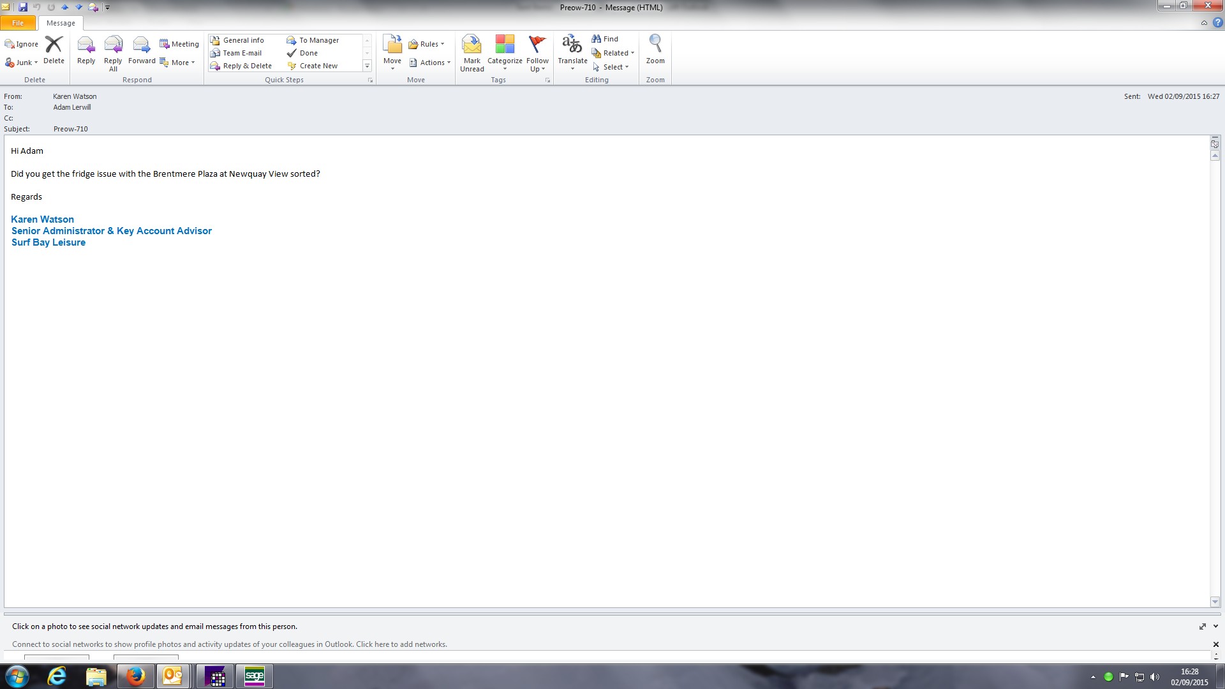
Task: Click the add networks link text
Action: [x=401, y=644]
